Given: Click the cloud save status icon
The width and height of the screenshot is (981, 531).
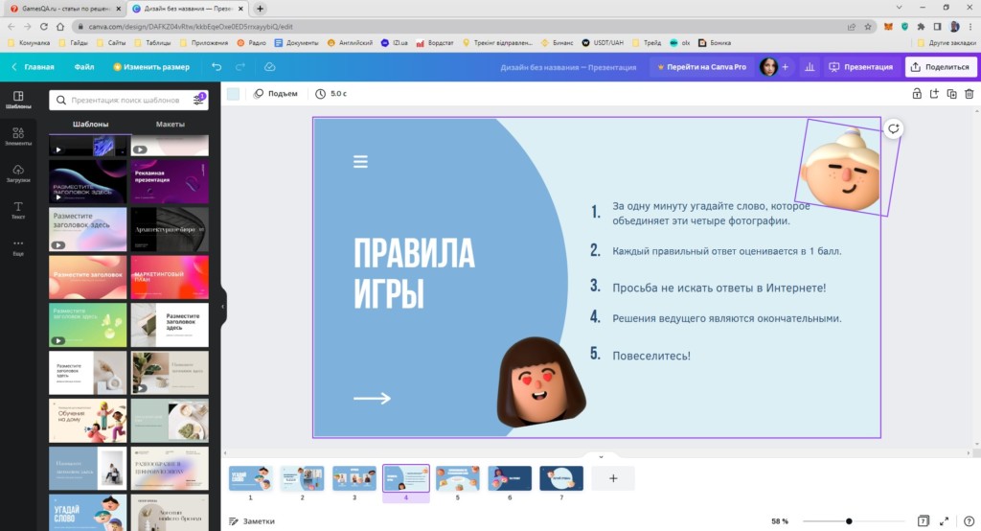Looking at the screenshot, I should click(x=269, y=67).
